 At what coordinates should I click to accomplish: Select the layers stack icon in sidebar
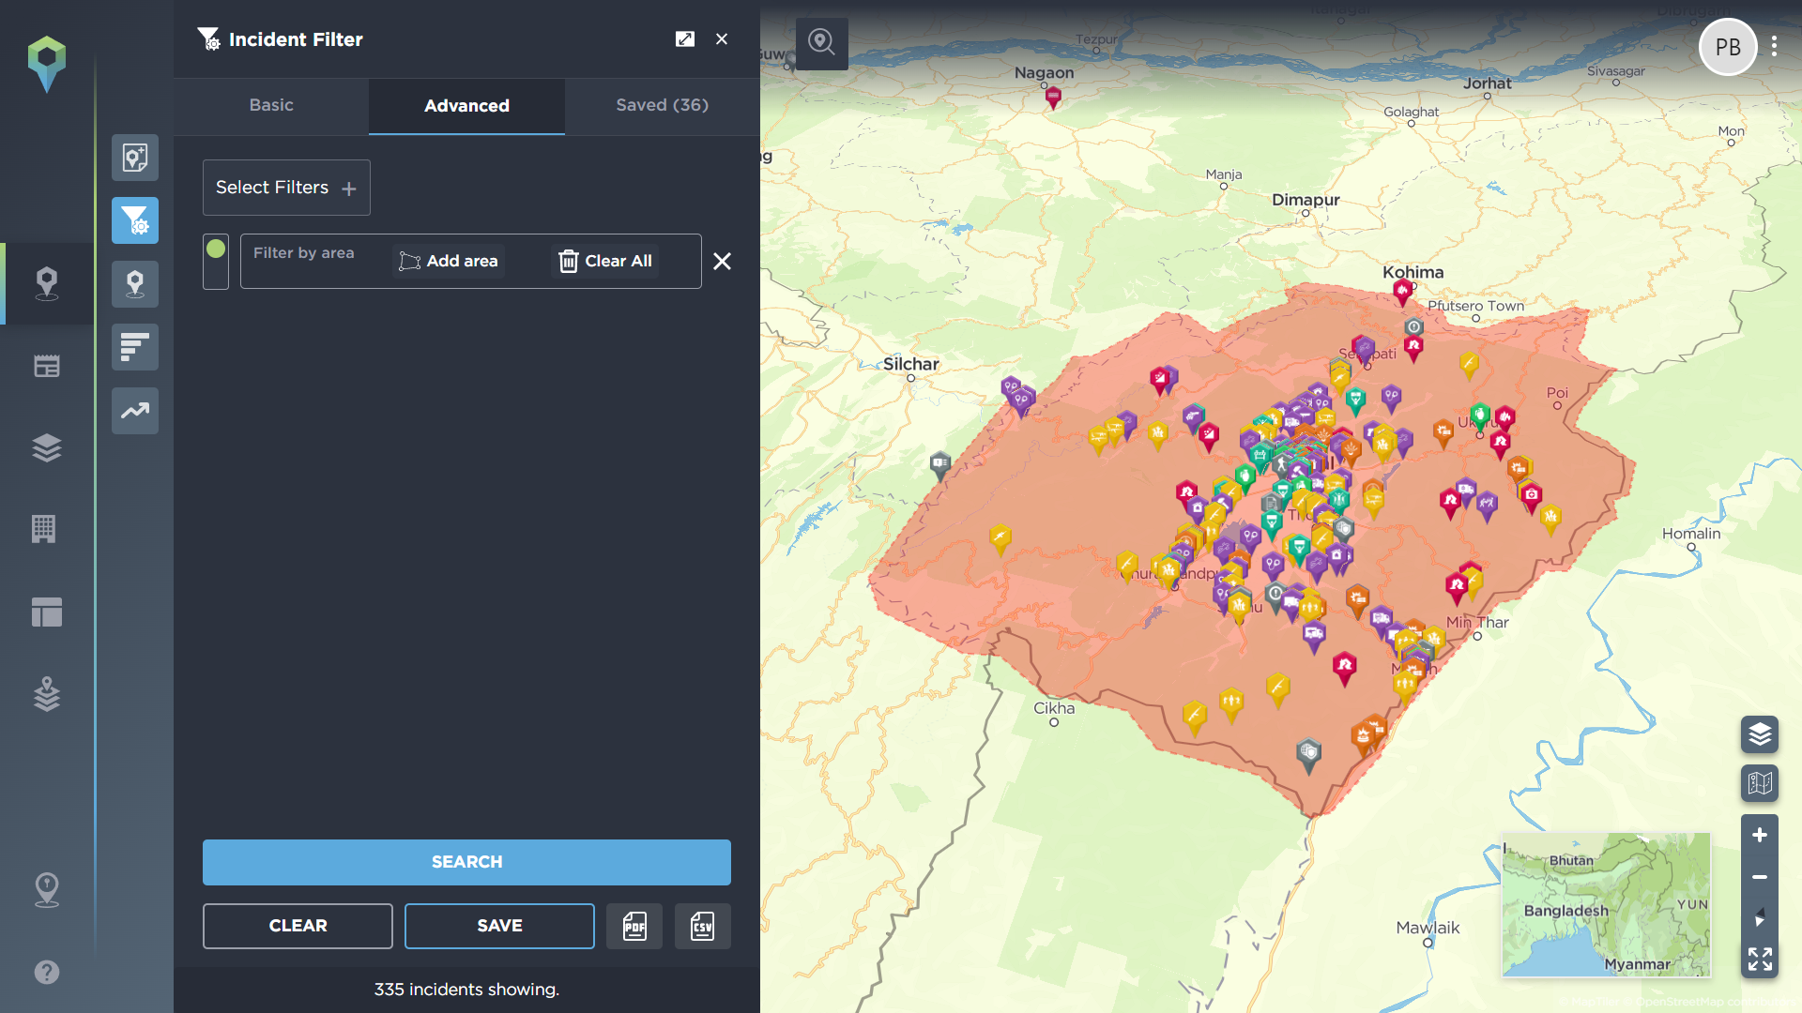[x=46, y=447]
